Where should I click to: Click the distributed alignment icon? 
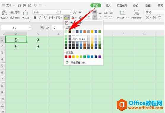(110, 17)
